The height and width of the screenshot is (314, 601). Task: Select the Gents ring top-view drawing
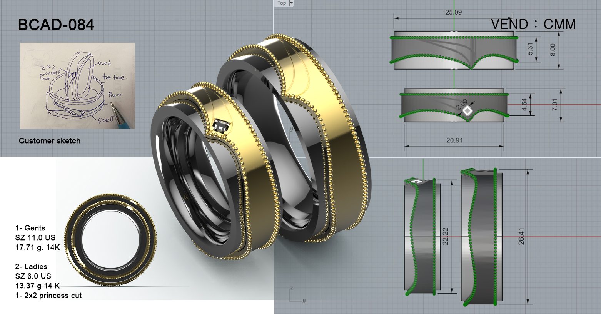454,51
